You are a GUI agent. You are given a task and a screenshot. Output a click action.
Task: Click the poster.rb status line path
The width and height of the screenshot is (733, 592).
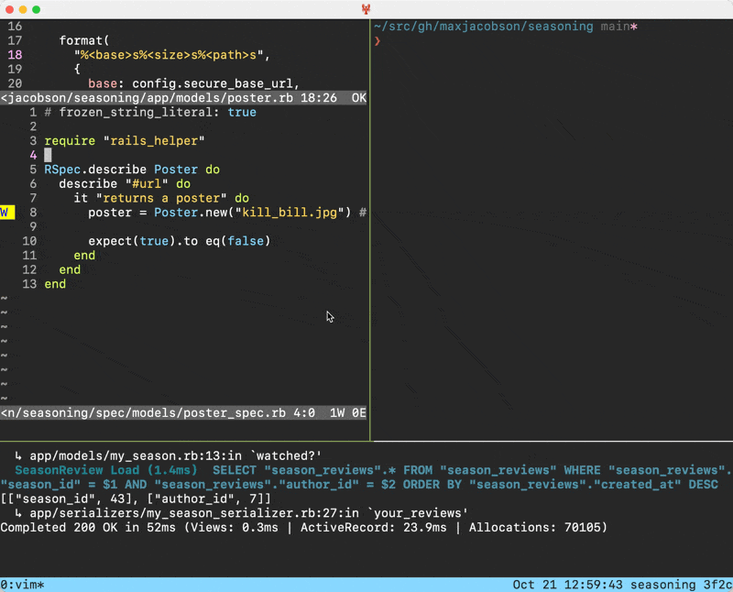148,98
